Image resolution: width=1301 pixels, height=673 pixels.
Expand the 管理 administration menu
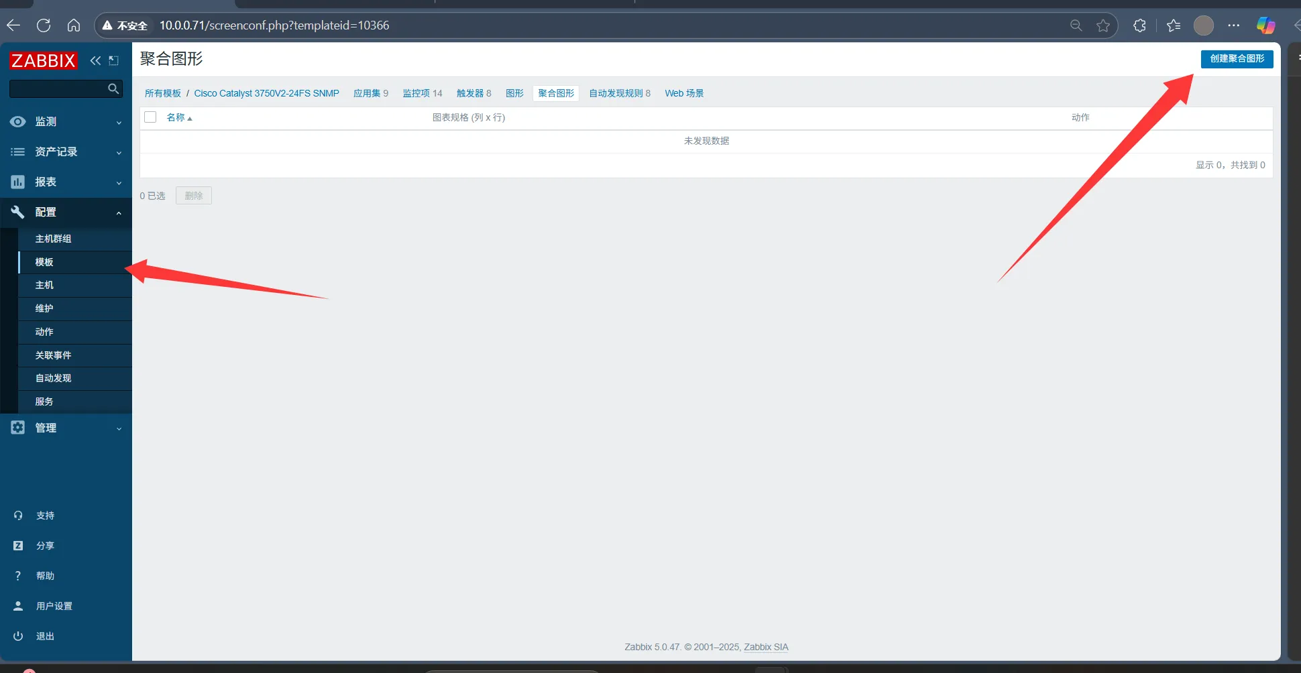[66, 428]
